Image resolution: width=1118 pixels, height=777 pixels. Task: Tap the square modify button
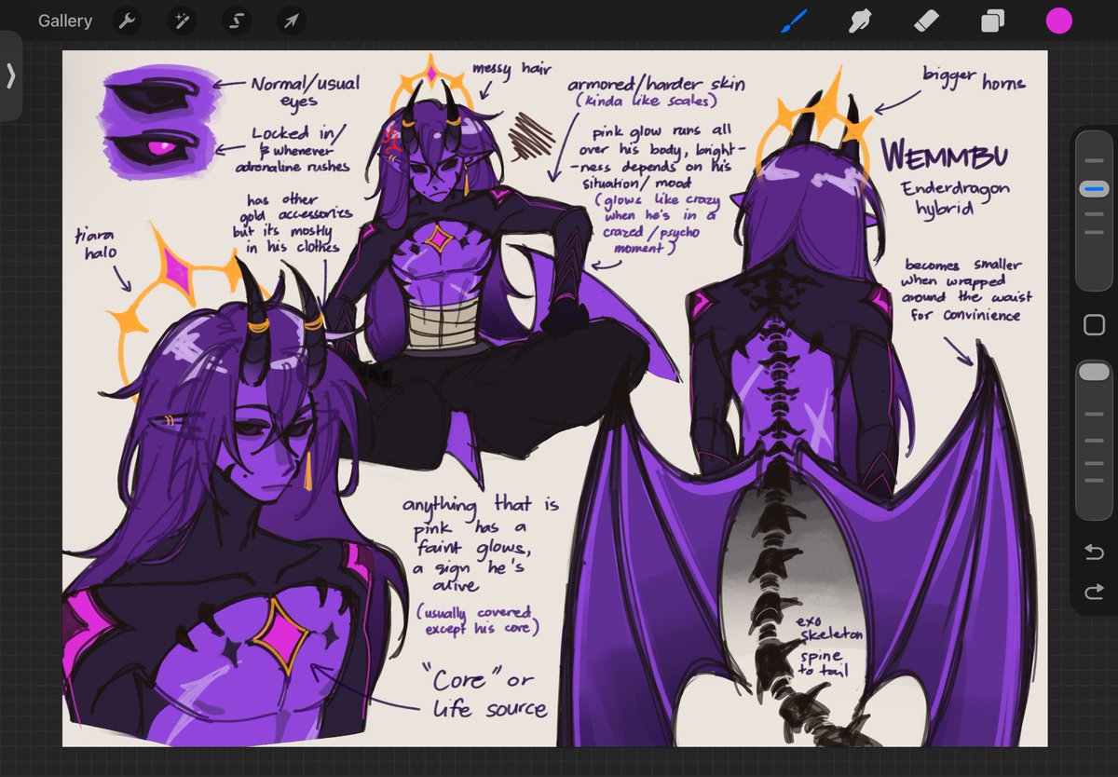point(1094,324)
